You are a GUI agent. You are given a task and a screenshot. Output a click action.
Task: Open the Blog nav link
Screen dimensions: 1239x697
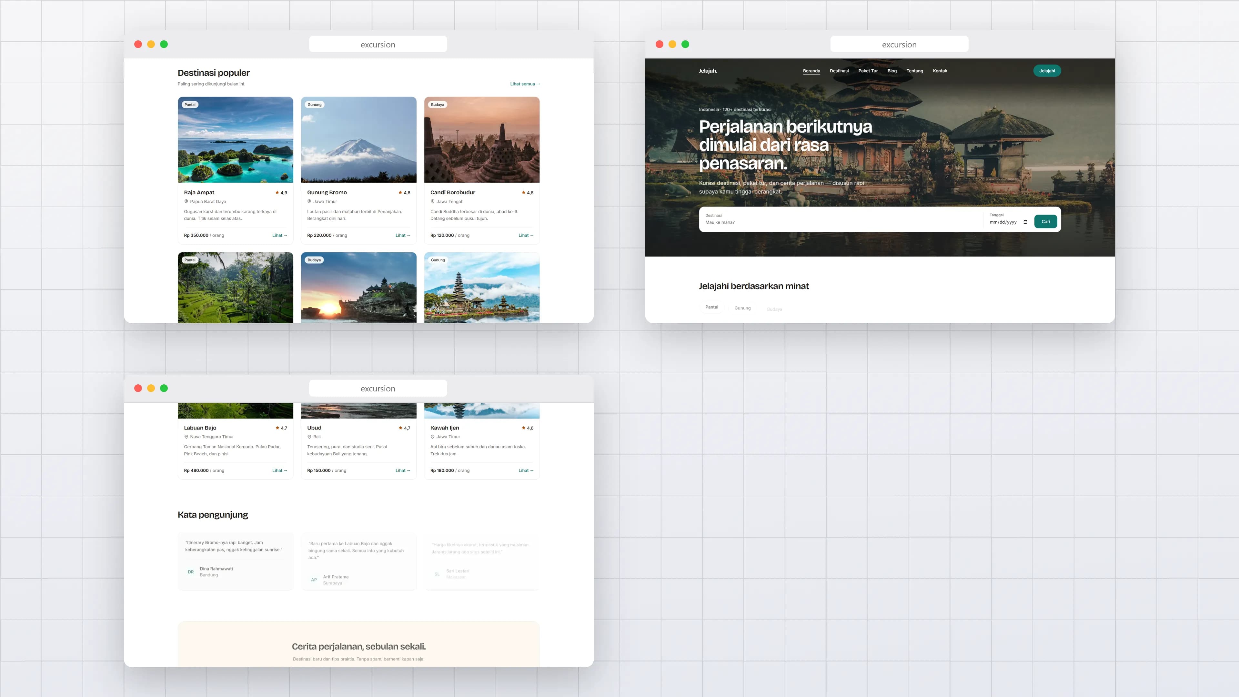[892, 71]
